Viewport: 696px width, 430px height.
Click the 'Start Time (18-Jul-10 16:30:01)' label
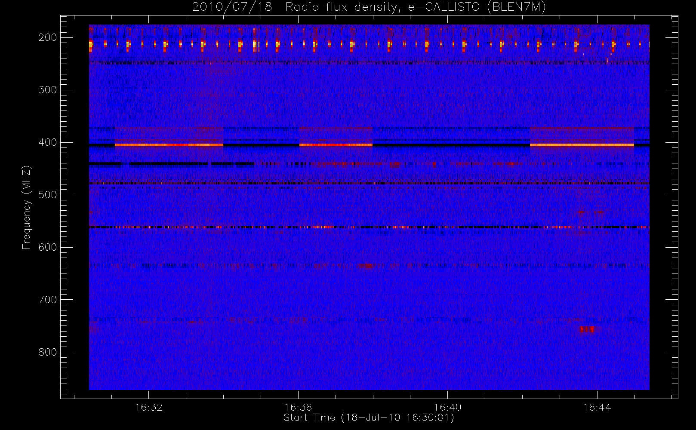coord(369,418)
